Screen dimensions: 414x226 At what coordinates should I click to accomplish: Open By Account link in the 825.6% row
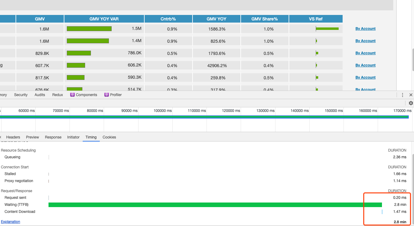[365, 41]
